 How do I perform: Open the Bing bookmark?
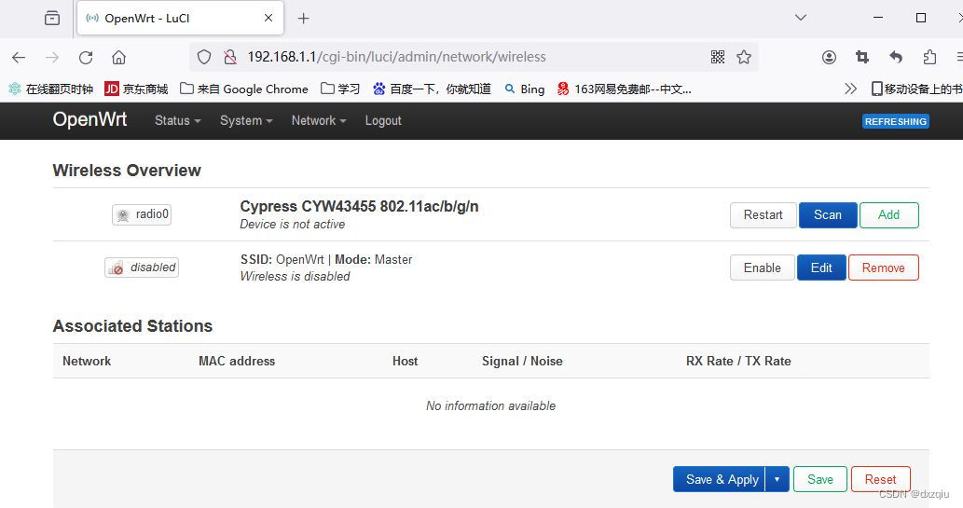point(525,89)
